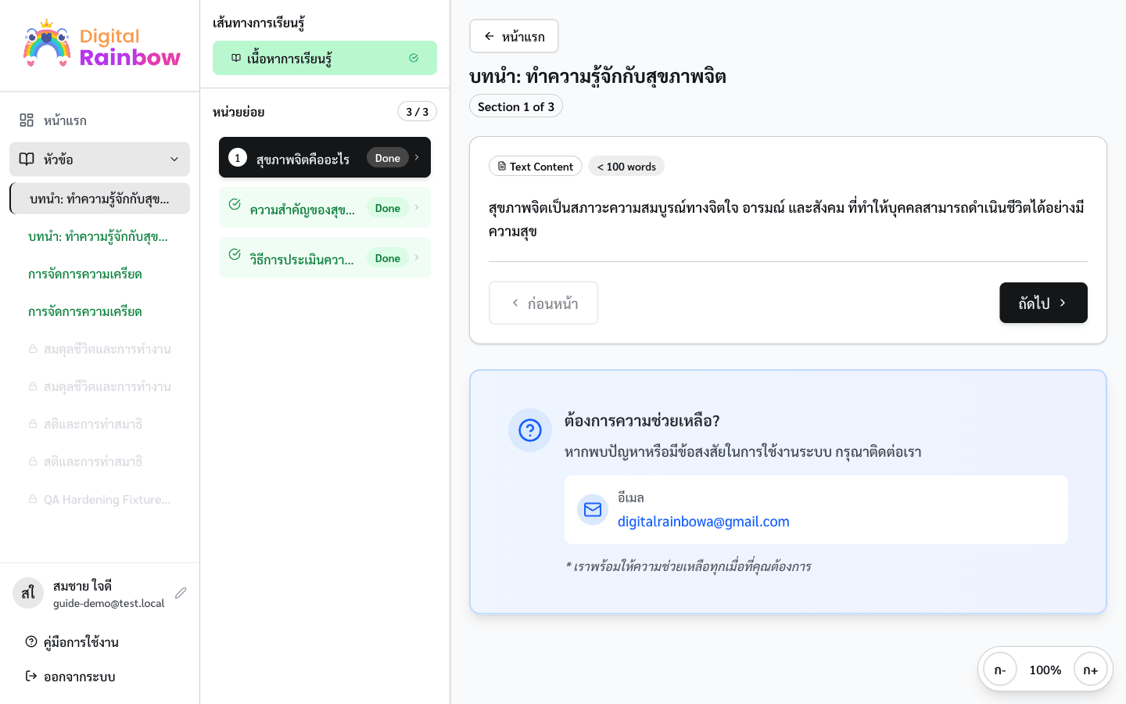Open หน้าแรก in the sidebar
This screenshot has width=1126, height=704.
pos(99,120)
